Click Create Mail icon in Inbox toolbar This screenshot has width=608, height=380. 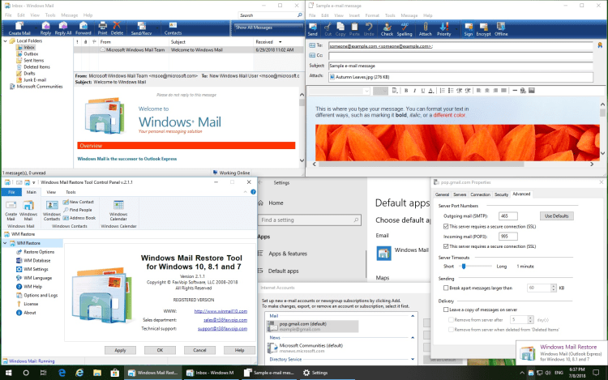click(19, 27)
